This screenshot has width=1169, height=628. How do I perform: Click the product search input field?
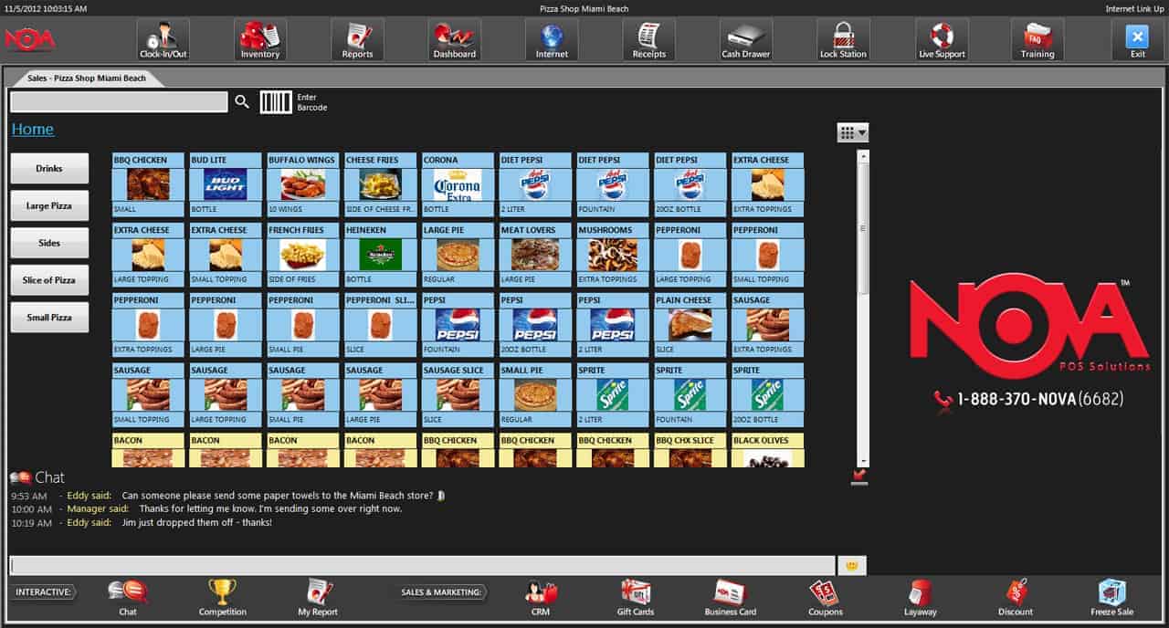coord(119,101)
